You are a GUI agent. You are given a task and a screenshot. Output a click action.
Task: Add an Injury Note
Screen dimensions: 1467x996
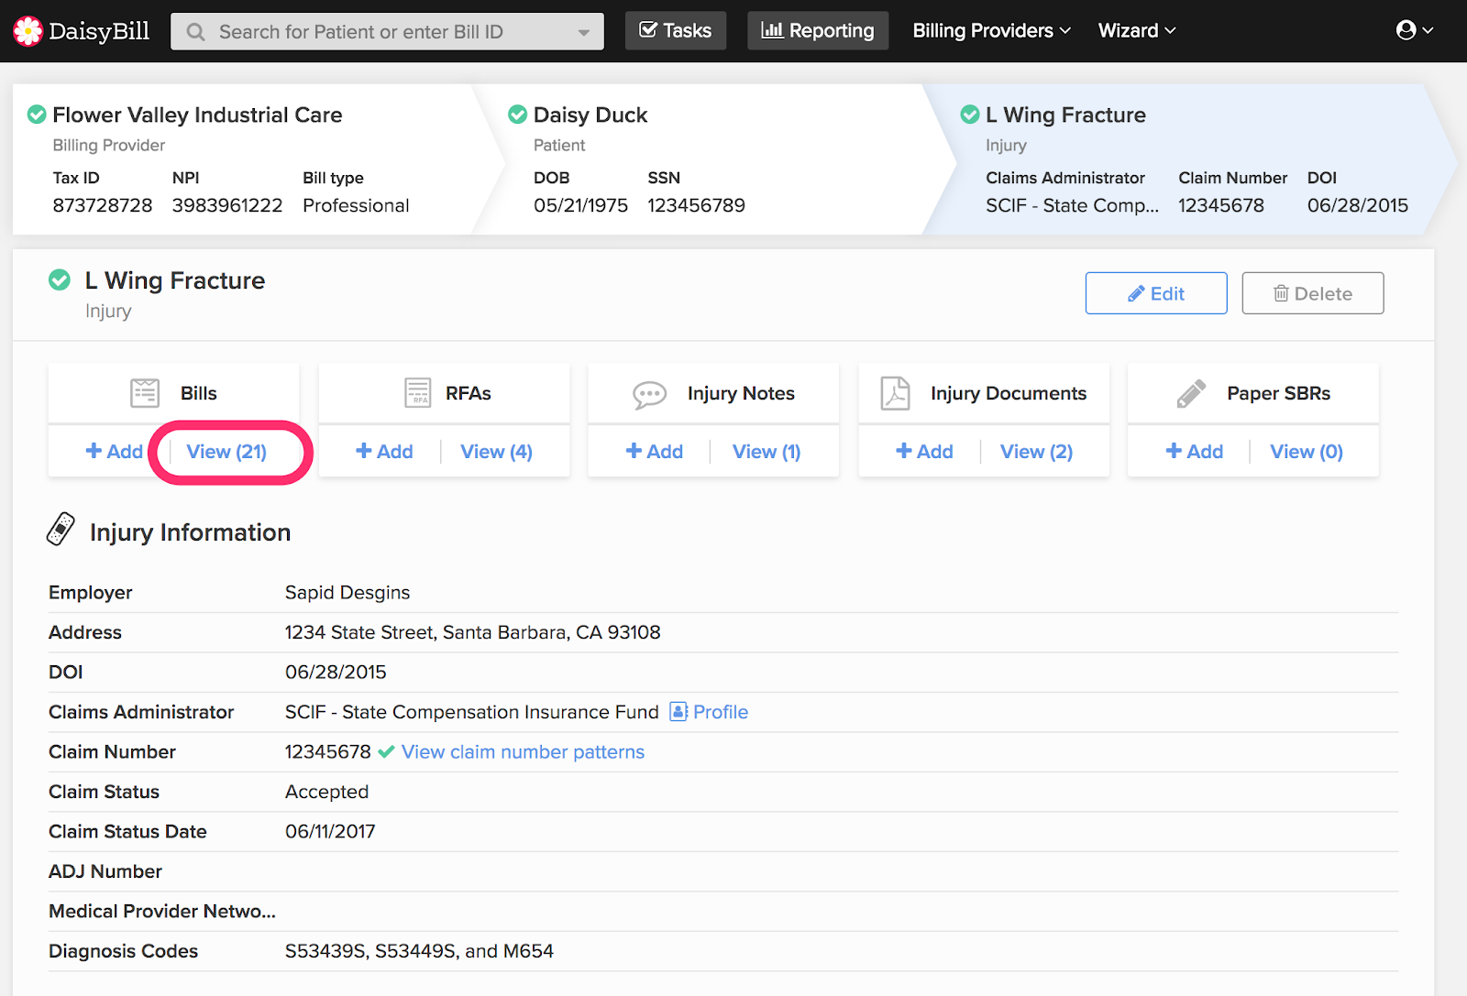654,452
